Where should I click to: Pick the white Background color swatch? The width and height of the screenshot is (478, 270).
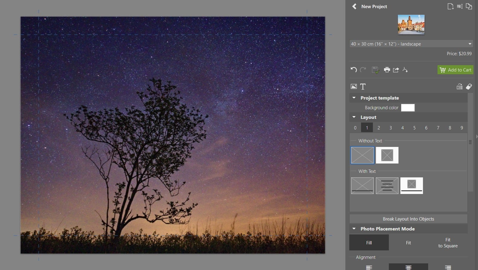tap(408, 108)
